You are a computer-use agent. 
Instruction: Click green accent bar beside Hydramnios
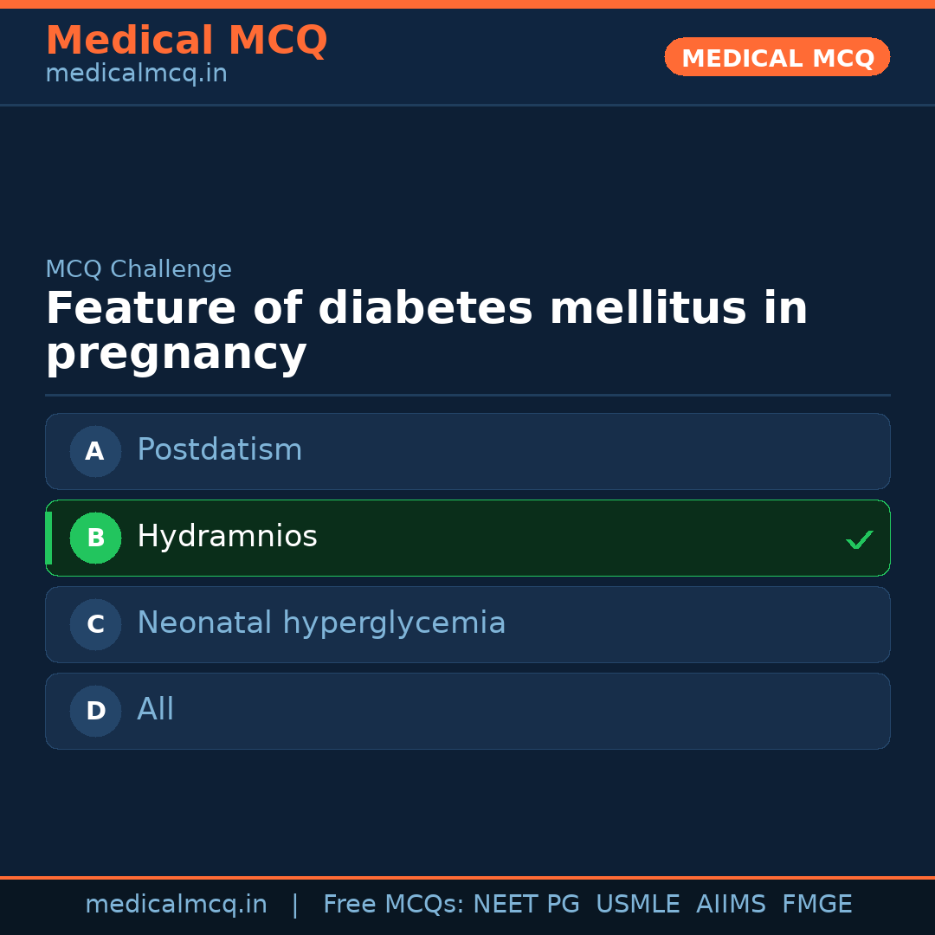pos(48,538)
